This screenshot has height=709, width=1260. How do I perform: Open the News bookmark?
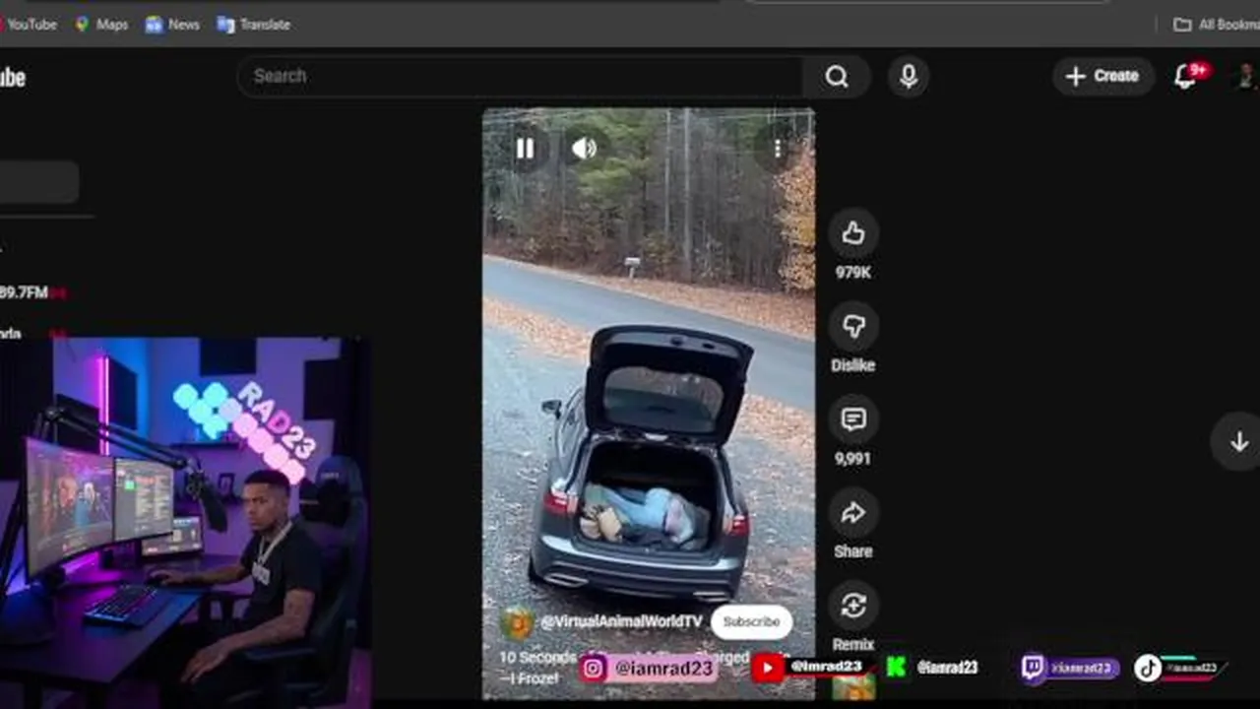coord(172,25)
